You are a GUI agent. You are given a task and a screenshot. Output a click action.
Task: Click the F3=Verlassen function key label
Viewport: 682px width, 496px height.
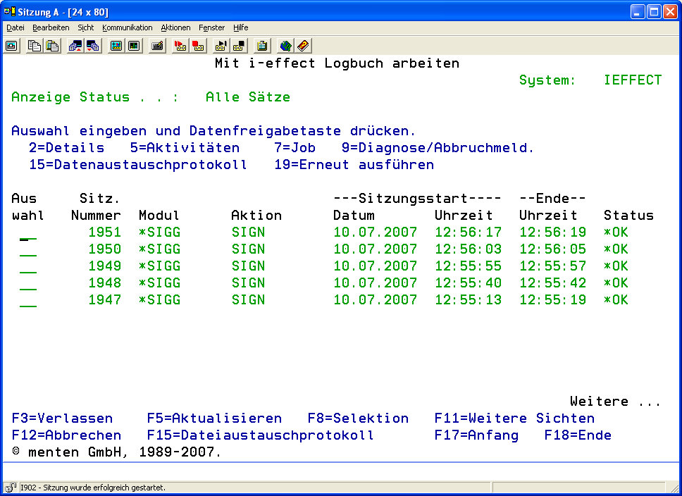pyautogui.click(x=62, y=418)
